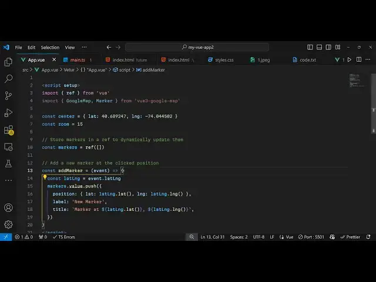The width and height of the screenshot is (376, 282).
Task: Click Prettier formatter status
Action: coord(350,237)
